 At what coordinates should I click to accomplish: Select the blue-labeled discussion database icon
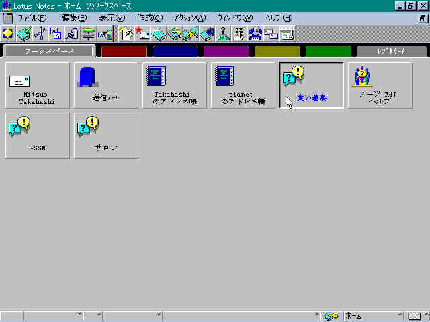coord(311,85)
